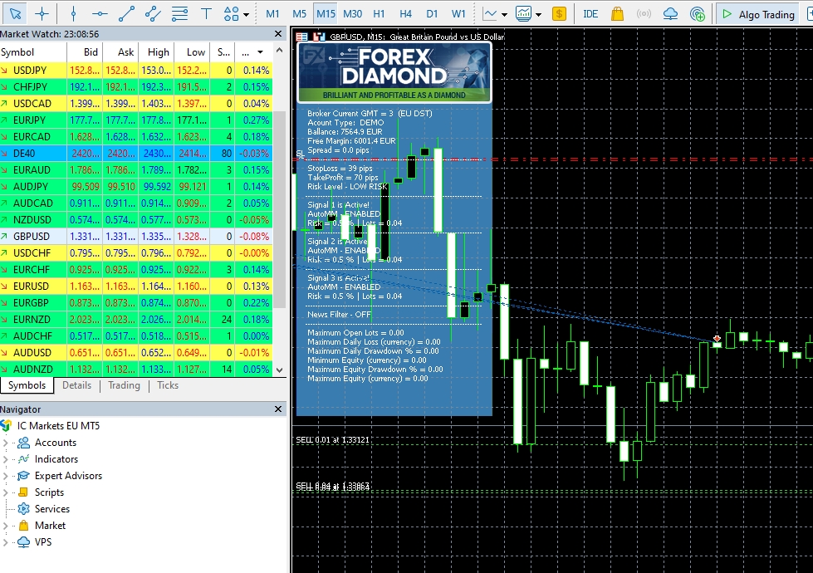The height and width of the screenshot is (573, 813).
Task: Switch to Ticks tab
Action: (x=168, y=385)
